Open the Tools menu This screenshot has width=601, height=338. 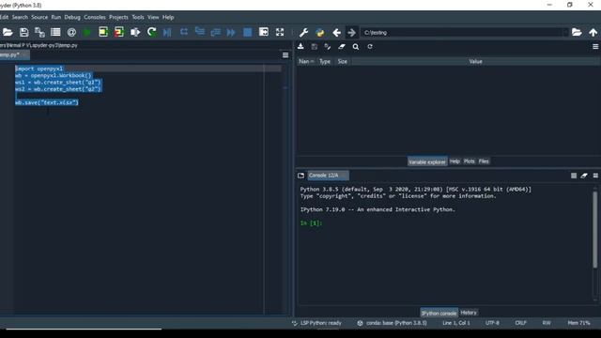[138, 17]
